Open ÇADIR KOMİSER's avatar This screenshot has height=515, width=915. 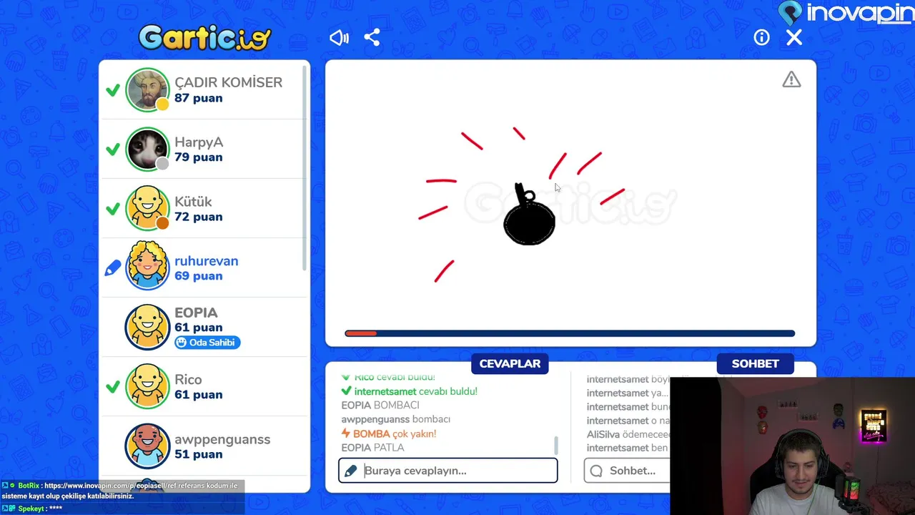(147, 89)
